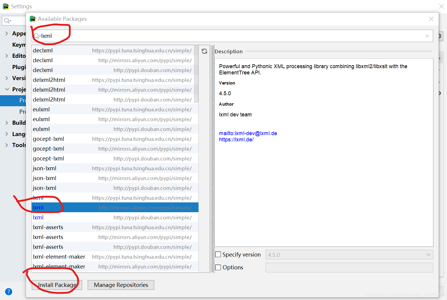This screenshot has width=447, height=300.
Task: Toggle the eye icon on the right edge
Action: 440,93
